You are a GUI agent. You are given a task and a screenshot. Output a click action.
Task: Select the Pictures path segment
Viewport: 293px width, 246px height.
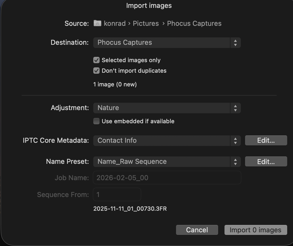(146, 23)
